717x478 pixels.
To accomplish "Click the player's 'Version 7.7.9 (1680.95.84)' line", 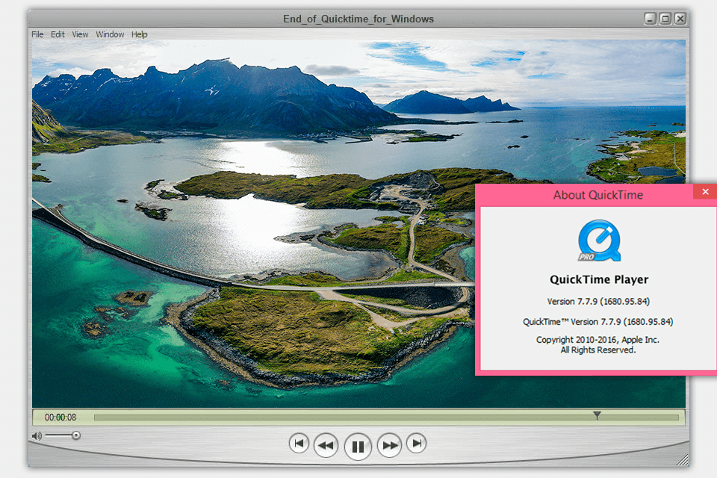I will 598,302.
